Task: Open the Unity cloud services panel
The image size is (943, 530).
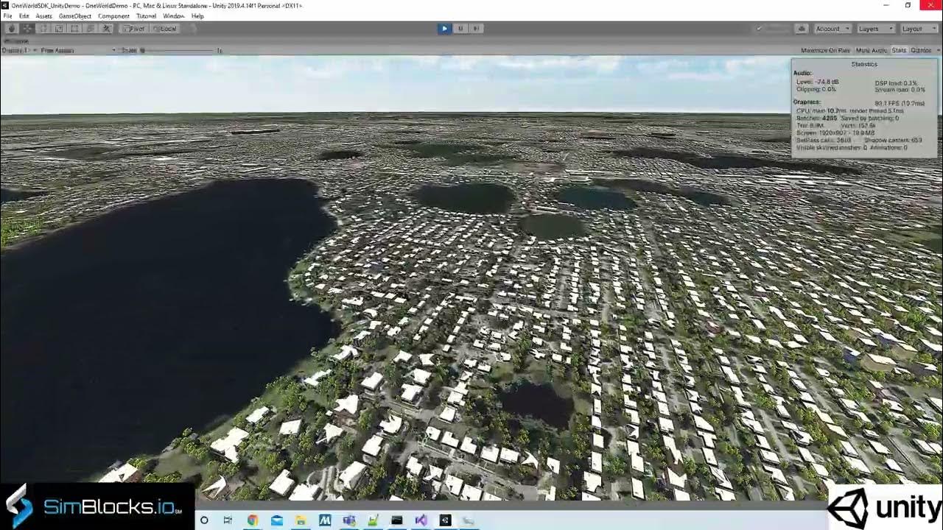Action: (801, 29)
